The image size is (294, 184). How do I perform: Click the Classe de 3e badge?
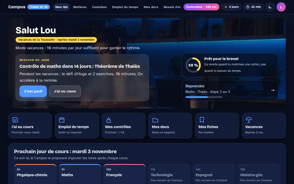(39, 7)
